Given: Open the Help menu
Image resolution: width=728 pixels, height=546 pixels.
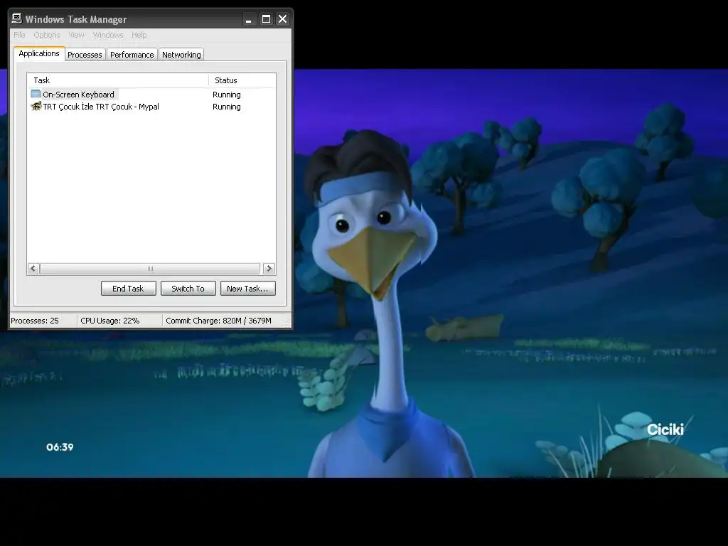Looking at the screenshot, I should click(139, 35).
